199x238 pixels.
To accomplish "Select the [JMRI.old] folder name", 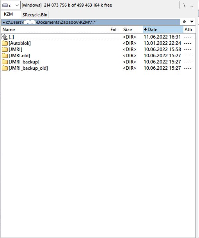I will pyautogui.click(x=19, y=56).
